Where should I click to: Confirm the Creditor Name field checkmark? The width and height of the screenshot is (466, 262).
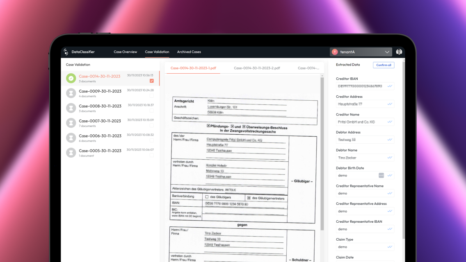390,122
